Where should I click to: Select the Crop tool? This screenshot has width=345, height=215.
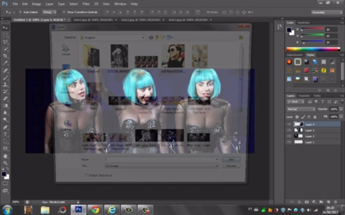5,56
